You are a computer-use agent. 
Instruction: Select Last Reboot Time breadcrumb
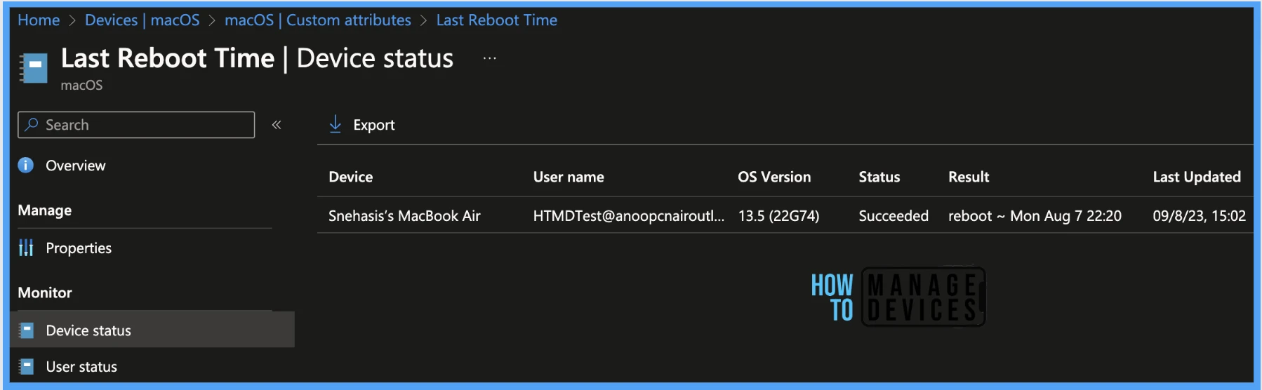coord(497,20)
